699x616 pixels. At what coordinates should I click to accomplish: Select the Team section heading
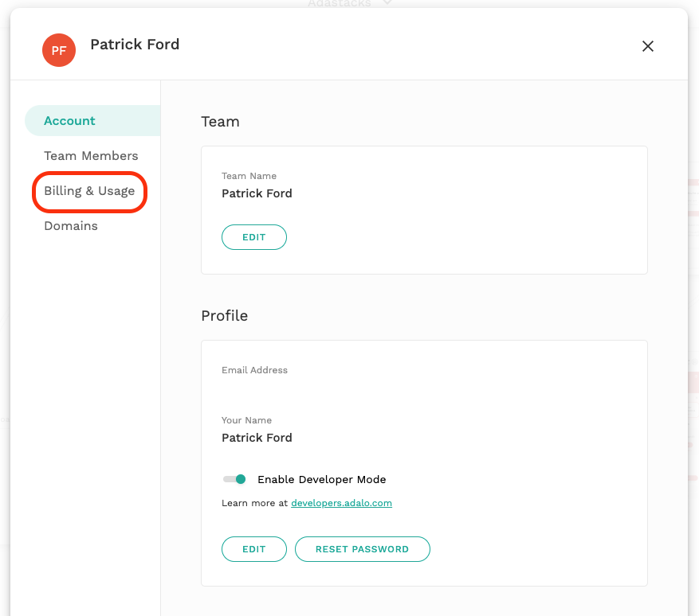pyautogui.click(x=220, y=122)
